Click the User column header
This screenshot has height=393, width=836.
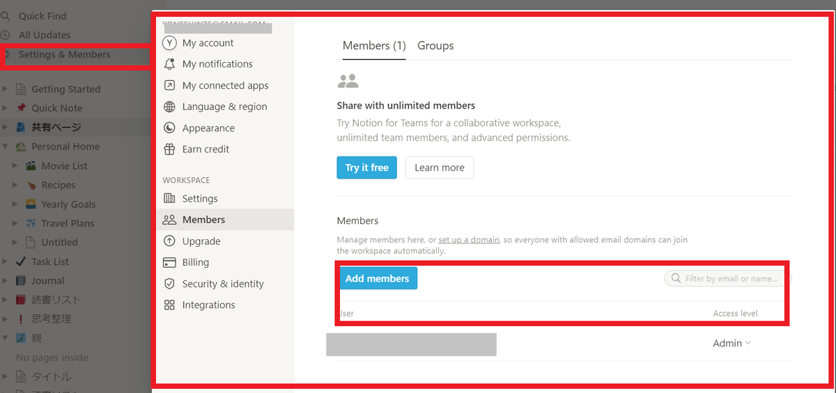click(346, 314)
